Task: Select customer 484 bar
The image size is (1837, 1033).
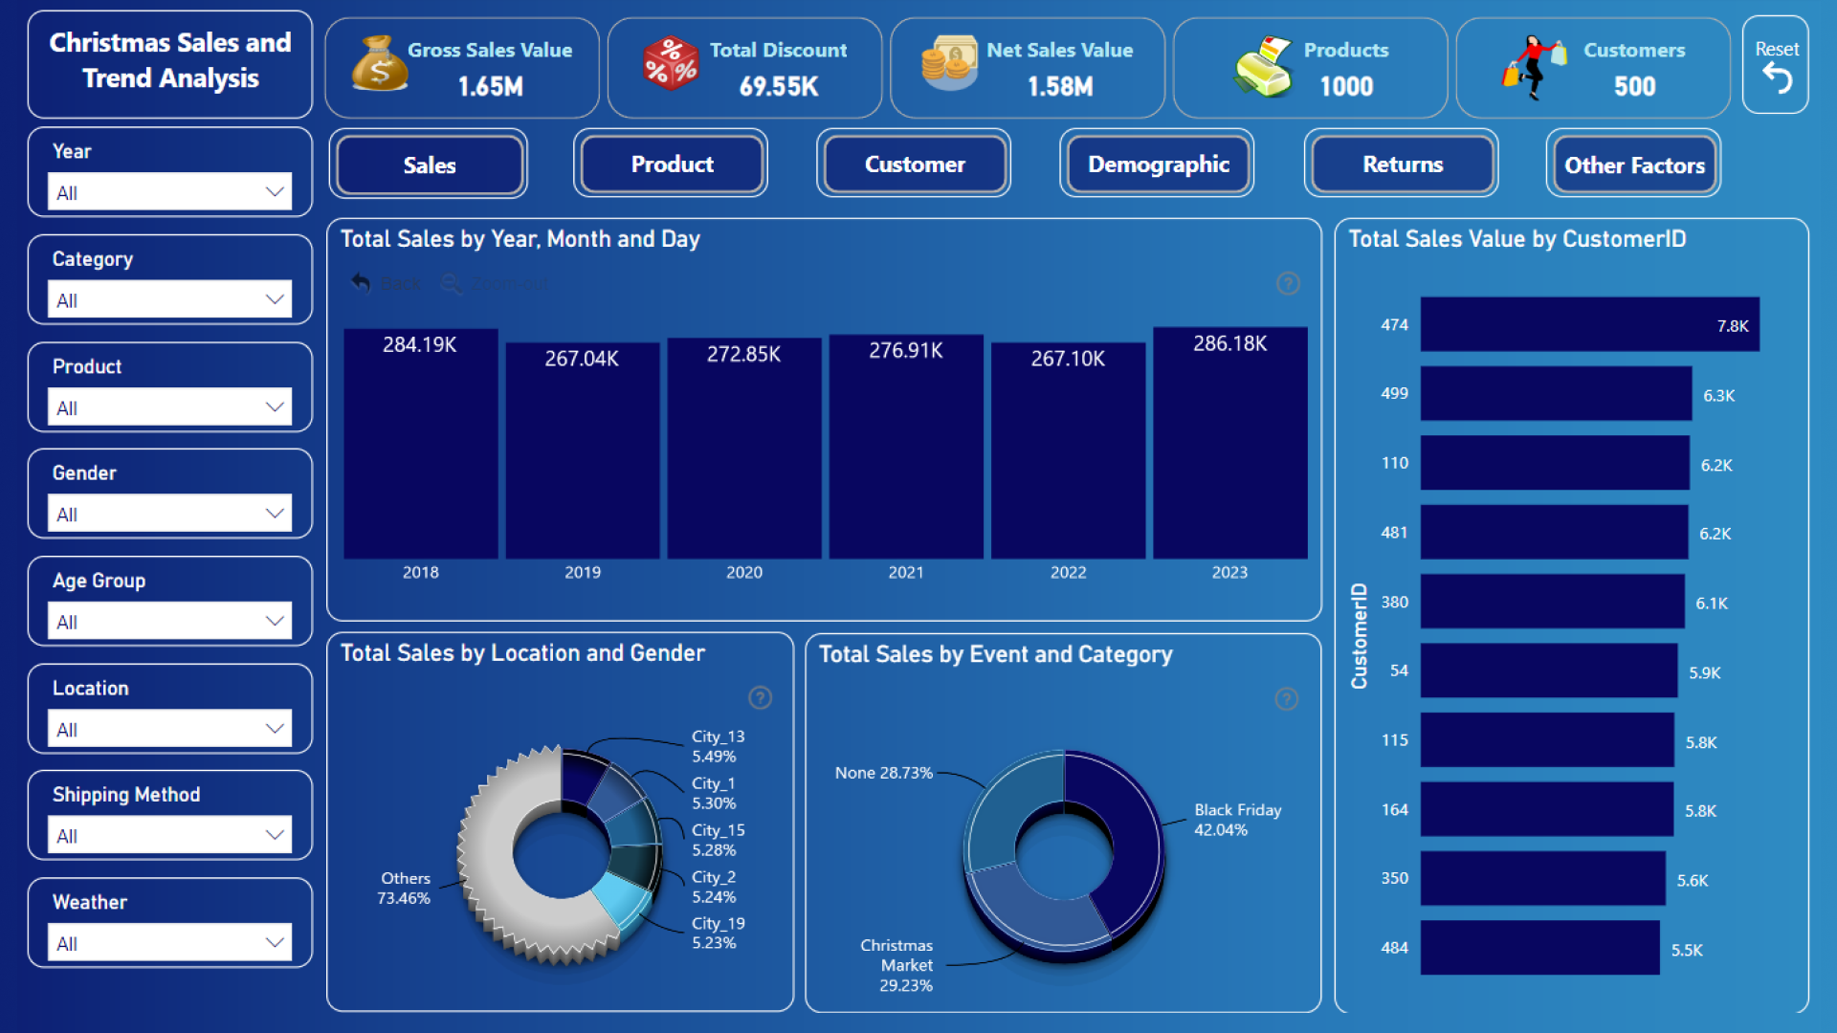Action: [1539, 948]
